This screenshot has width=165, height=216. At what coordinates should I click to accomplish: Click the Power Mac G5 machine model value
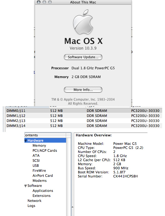pyautogui.click(x=125, y=144)
